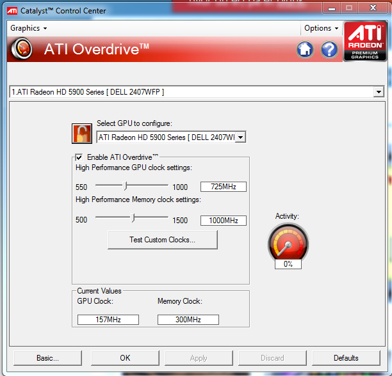Click the 'Current Values' group label
Viewport: 392px width, 376px height.
click(x=99, y=291)
